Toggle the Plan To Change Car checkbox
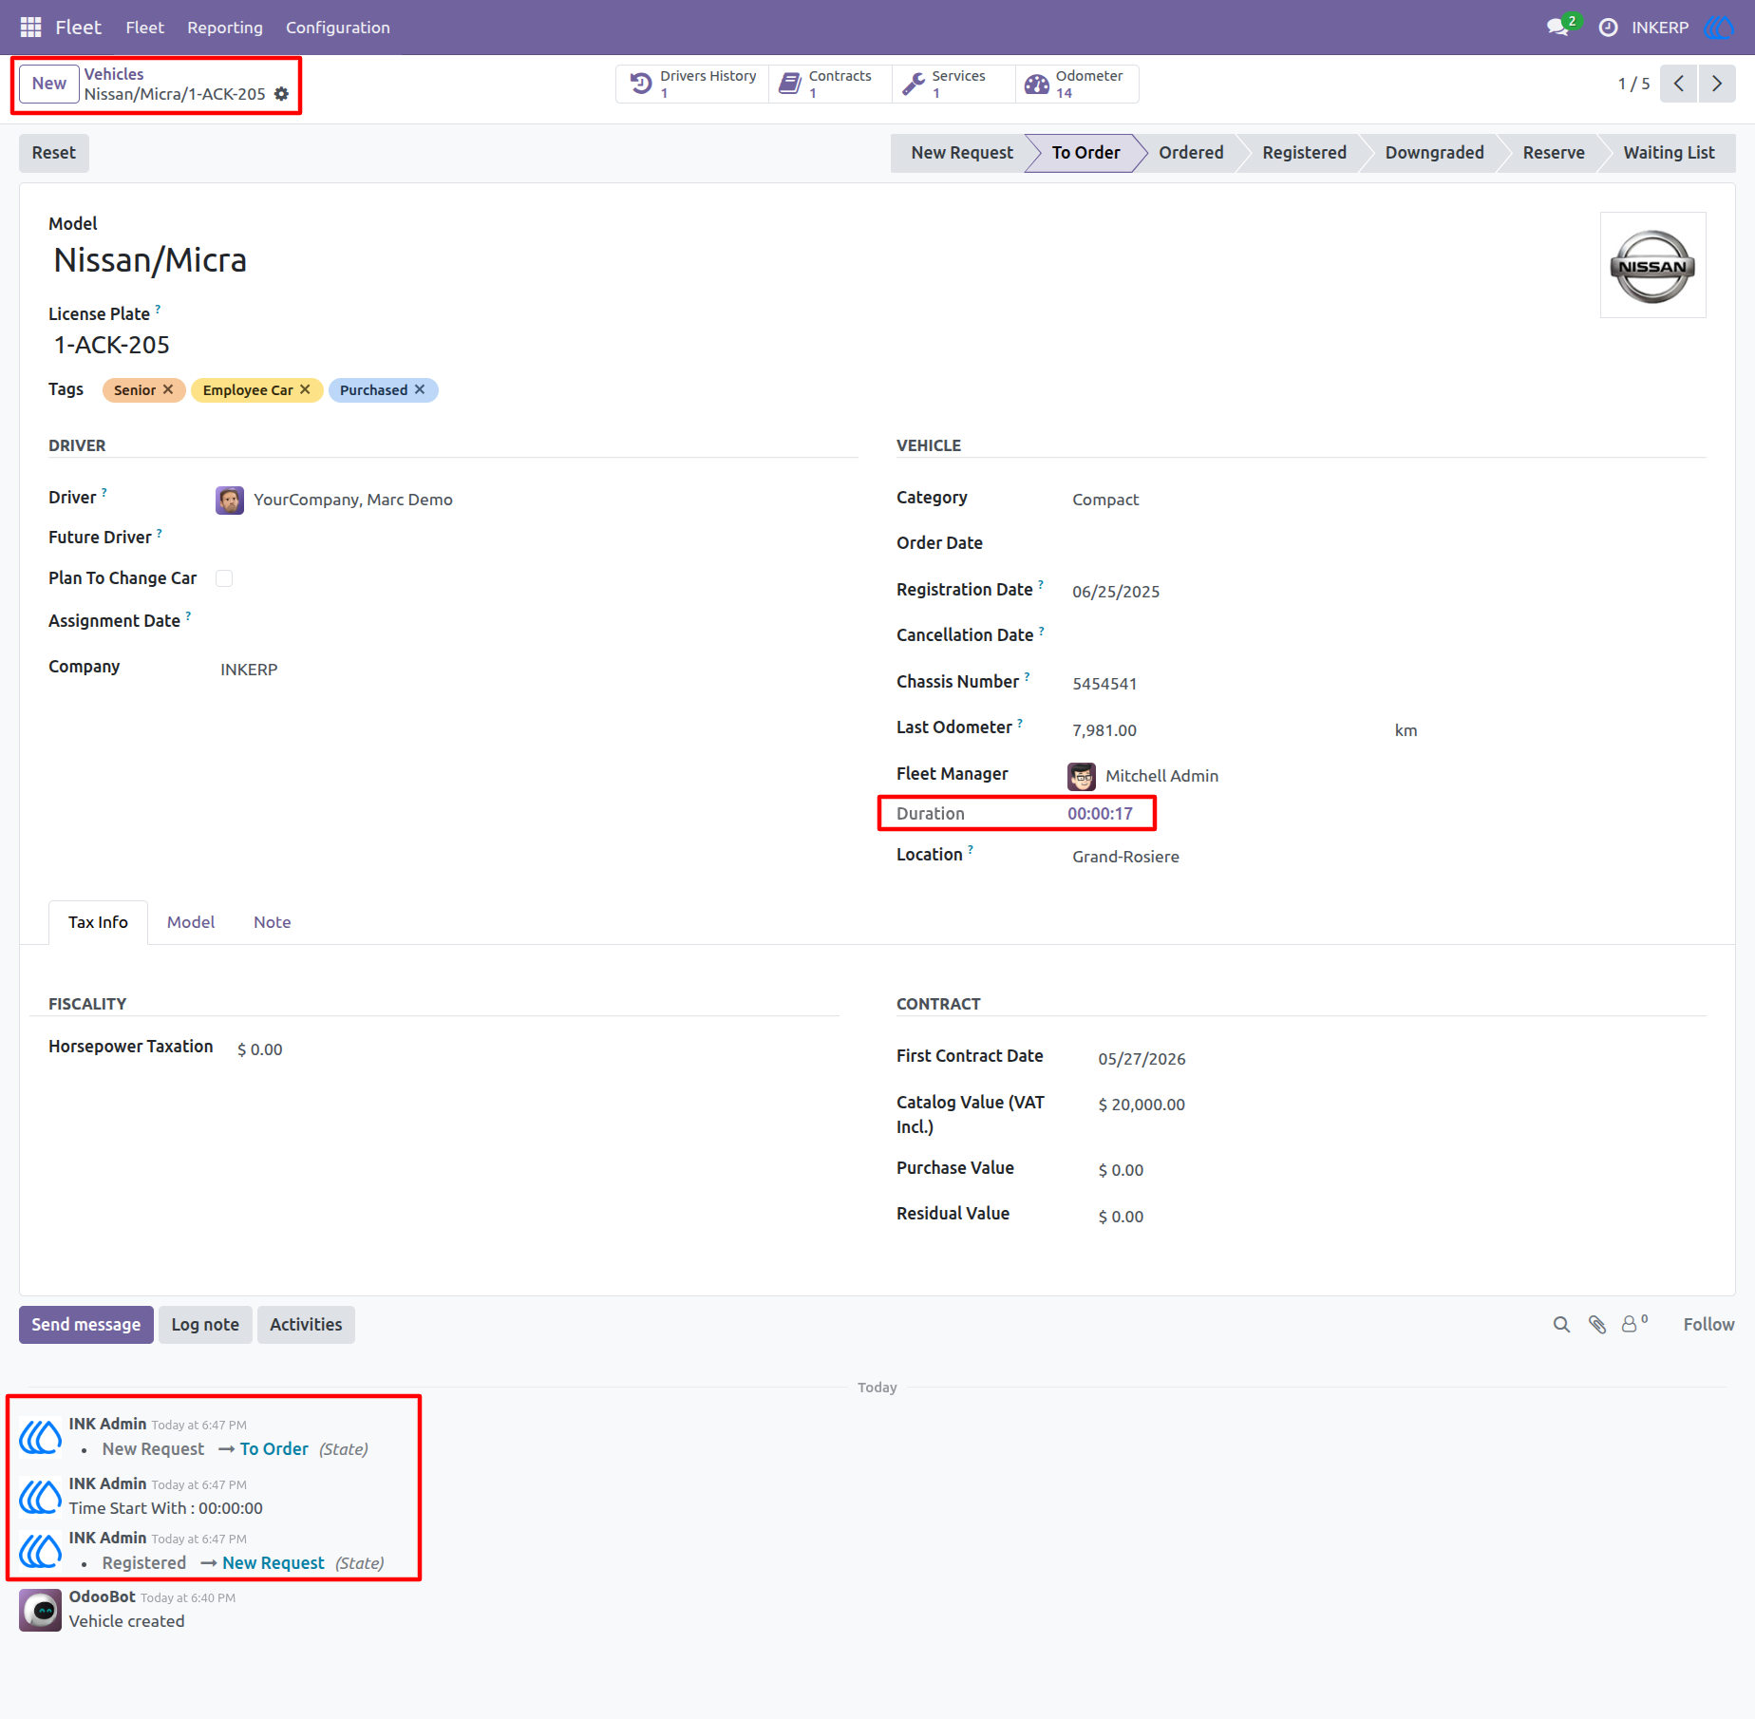1755x1719 pixels. [224, 578]
